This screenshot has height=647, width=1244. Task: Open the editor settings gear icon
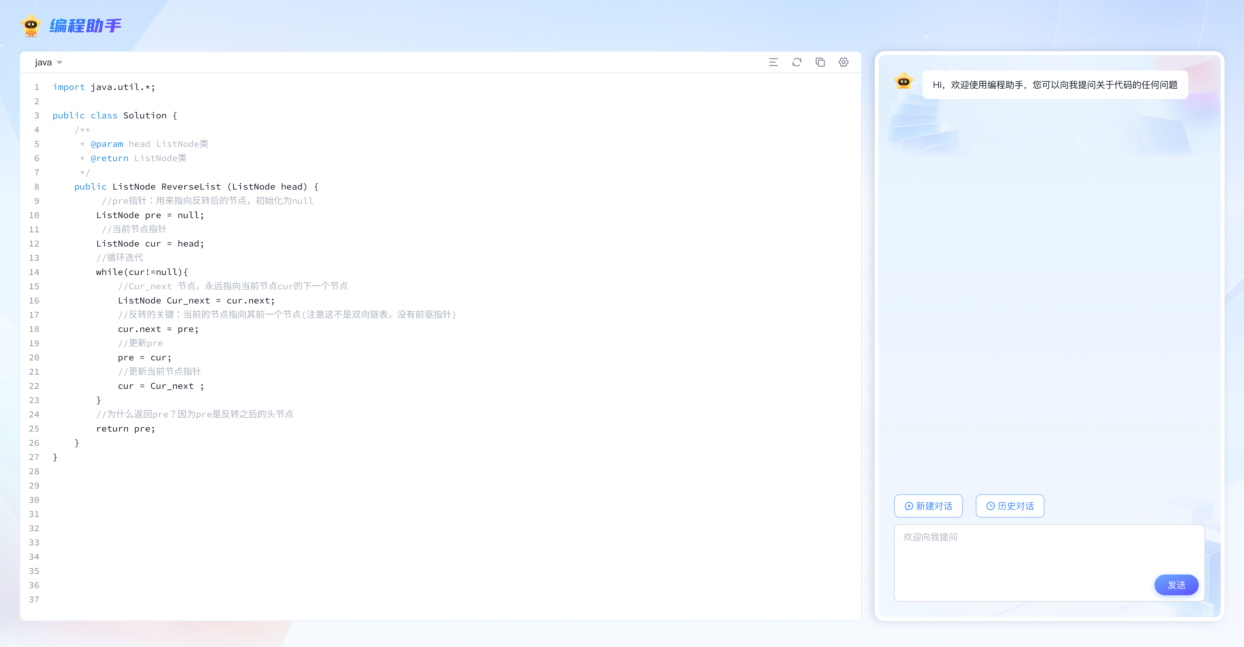tap(843, 62)
